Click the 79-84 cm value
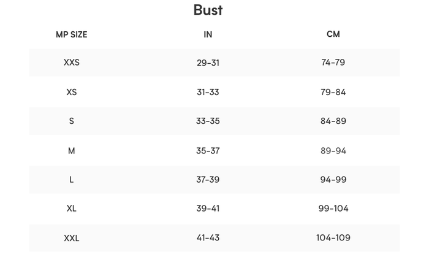The height and width of the screenshot is (257, 429). 333,92
